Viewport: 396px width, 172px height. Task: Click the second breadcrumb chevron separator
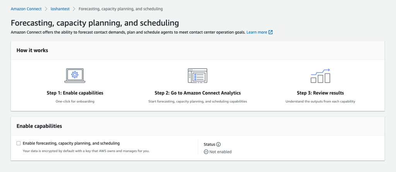tap(73, 9)
